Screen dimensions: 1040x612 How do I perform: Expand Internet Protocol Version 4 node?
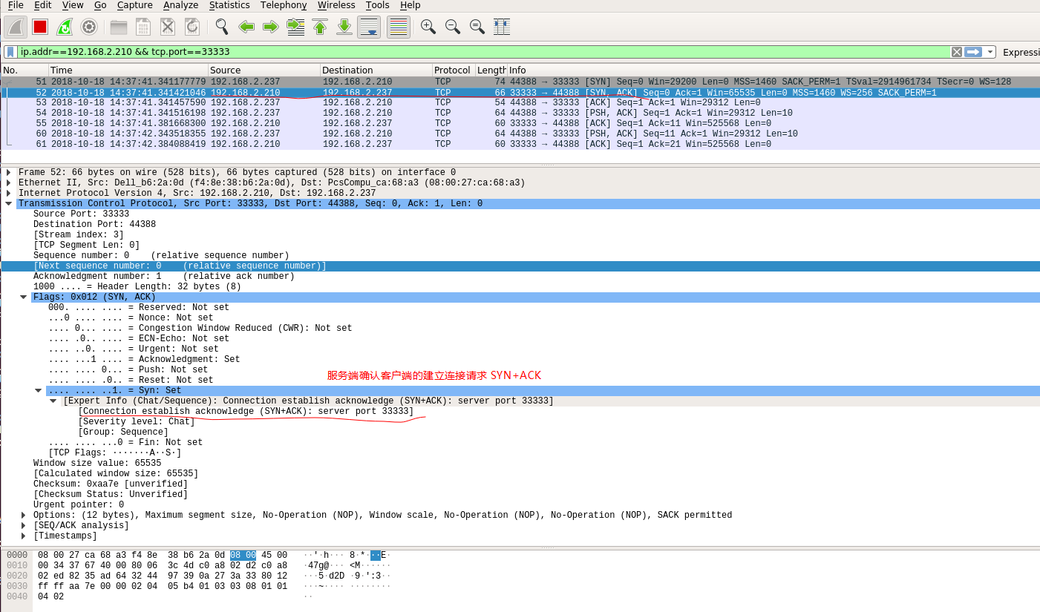(8, 193)
